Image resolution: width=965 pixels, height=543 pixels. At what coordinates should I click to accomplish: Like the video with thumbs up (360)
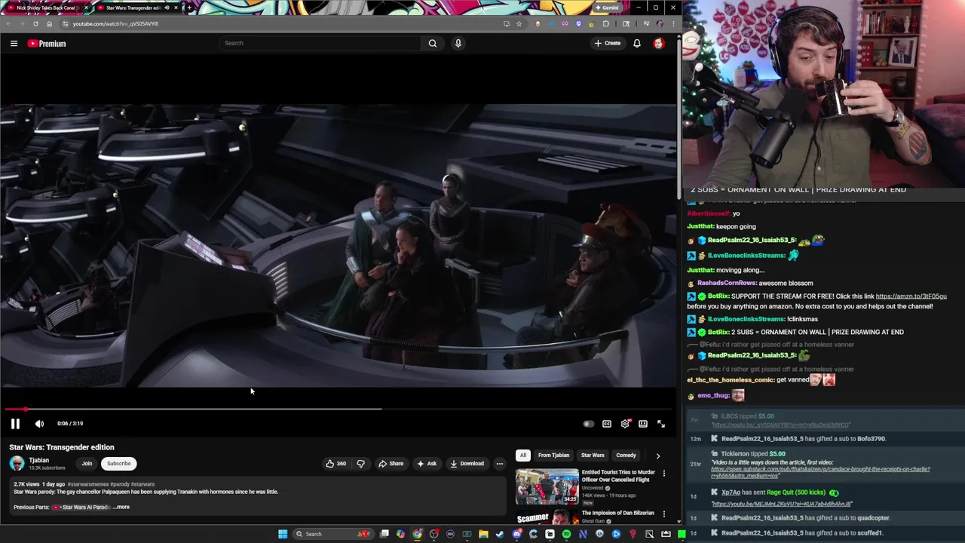(336, 464)
